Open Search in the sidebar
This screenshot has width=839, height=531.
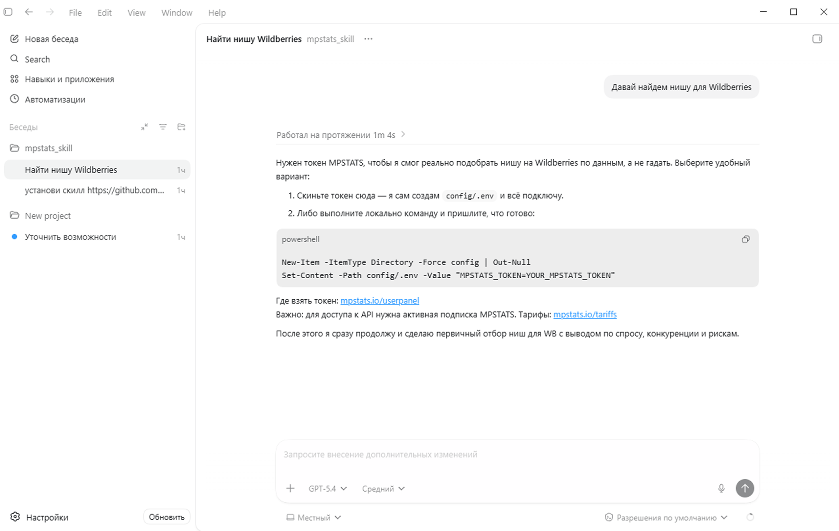pyautogui.click(x=37, y=59)
